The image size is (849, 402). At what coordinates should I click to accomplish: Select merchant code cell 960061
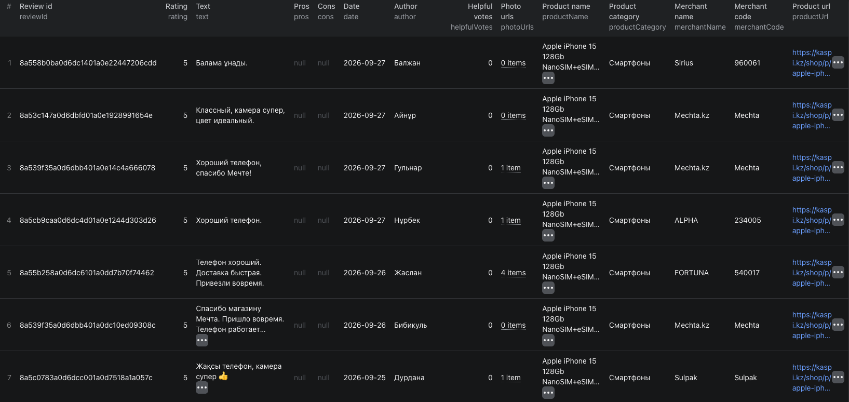coord(747,63)
